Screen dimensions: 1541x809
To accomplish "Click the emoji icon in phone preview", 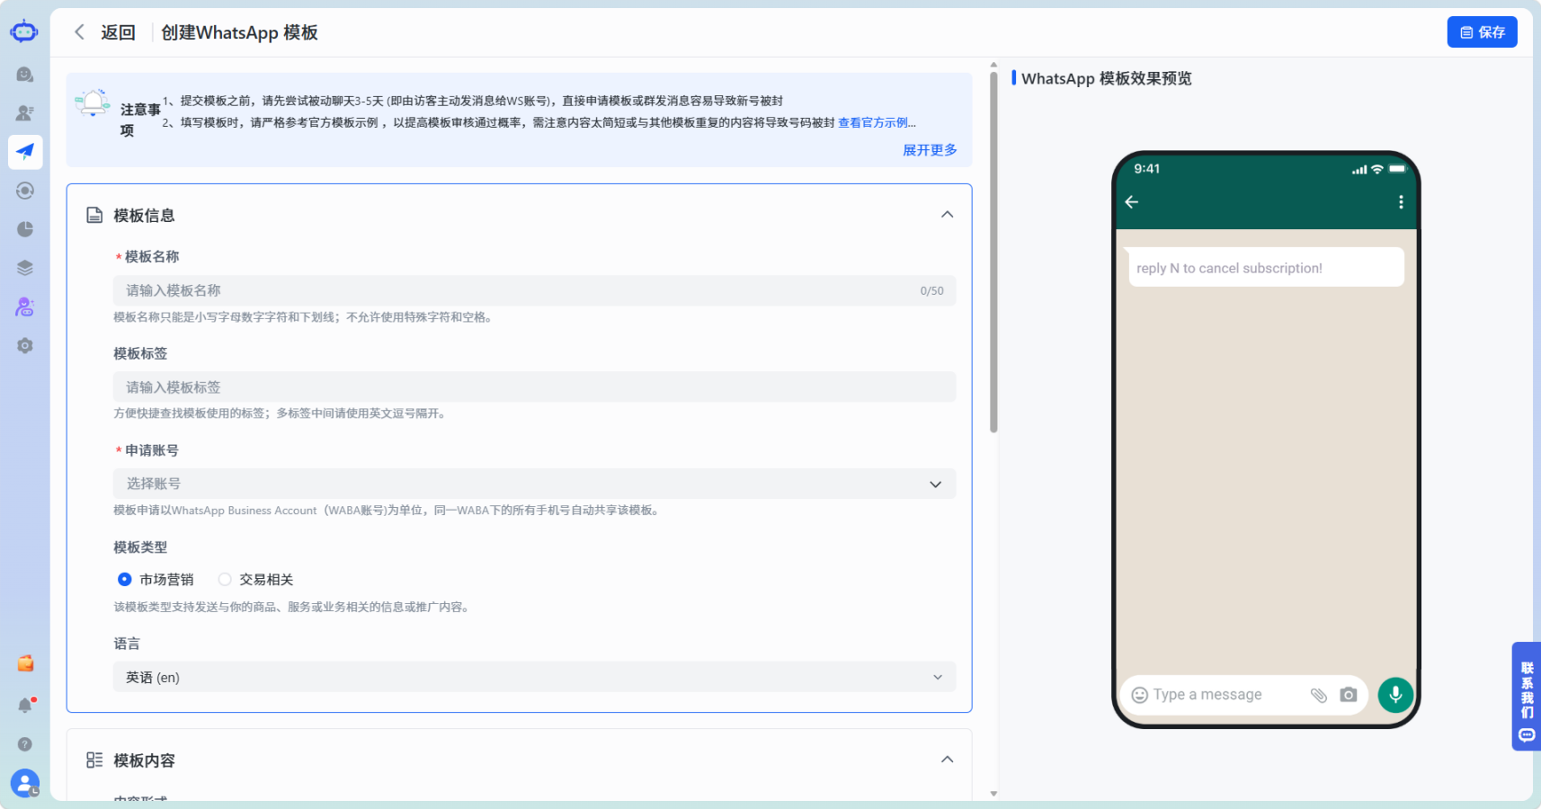I will point(1139,695).
